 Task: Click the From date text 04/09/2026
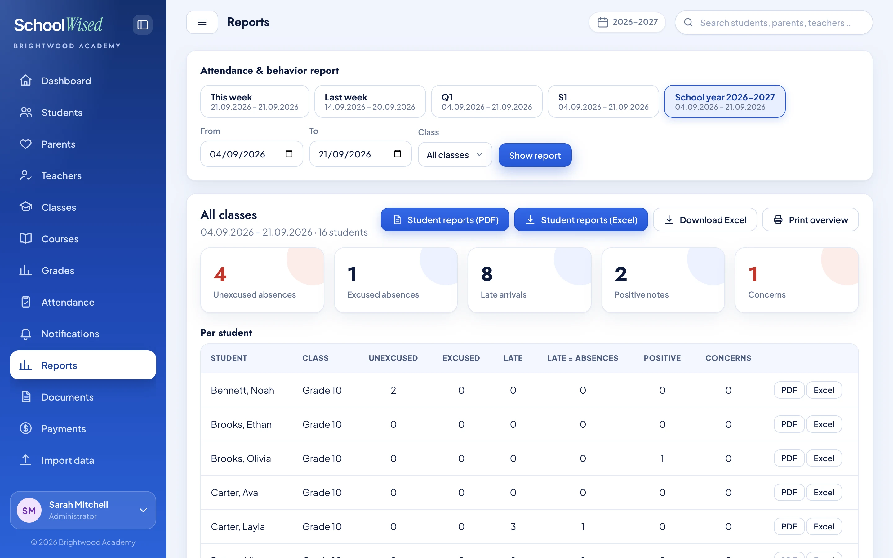pyautogui.click(x=237, y=154)
